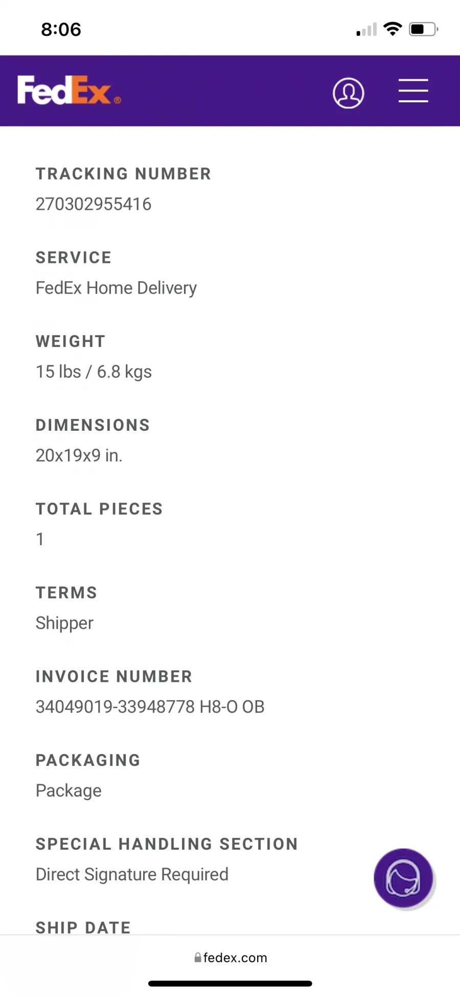Tap the 15 lbs / 6.8 kgs weight
This screenshot has width=460, height=996.
pos(94,372)
